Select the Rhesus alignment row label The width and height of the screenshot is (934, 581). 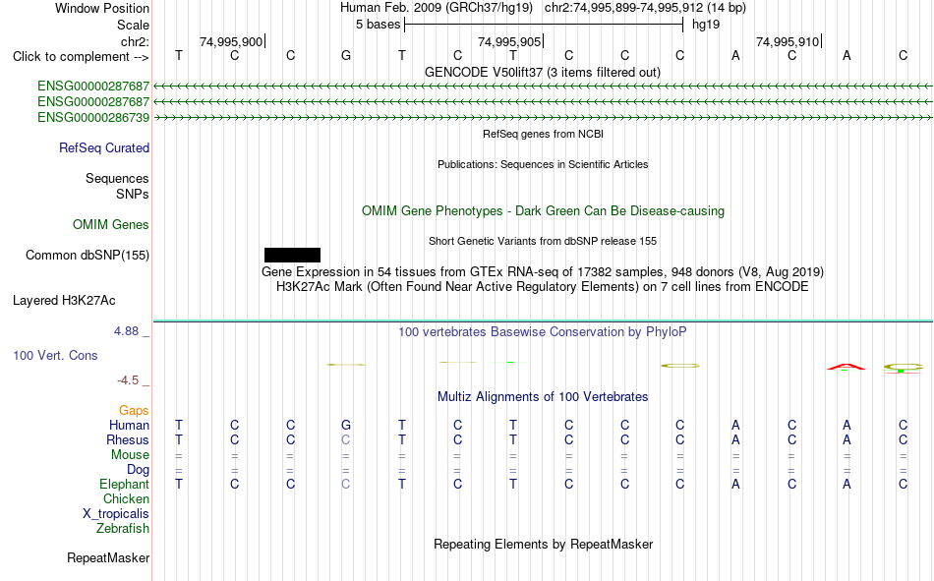pyautogui.click(x=128, y=439)
